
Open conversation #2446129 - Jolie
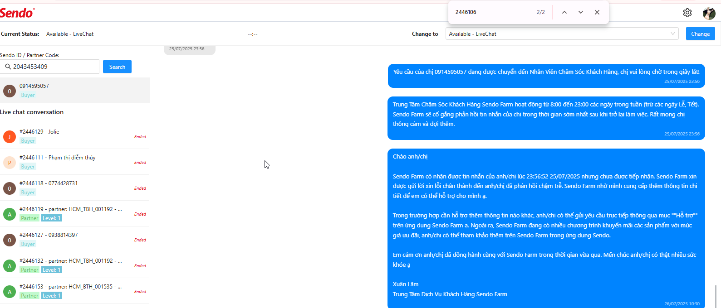75,136
